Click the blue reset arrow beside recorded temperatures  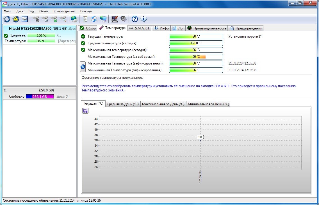point(83,67)
